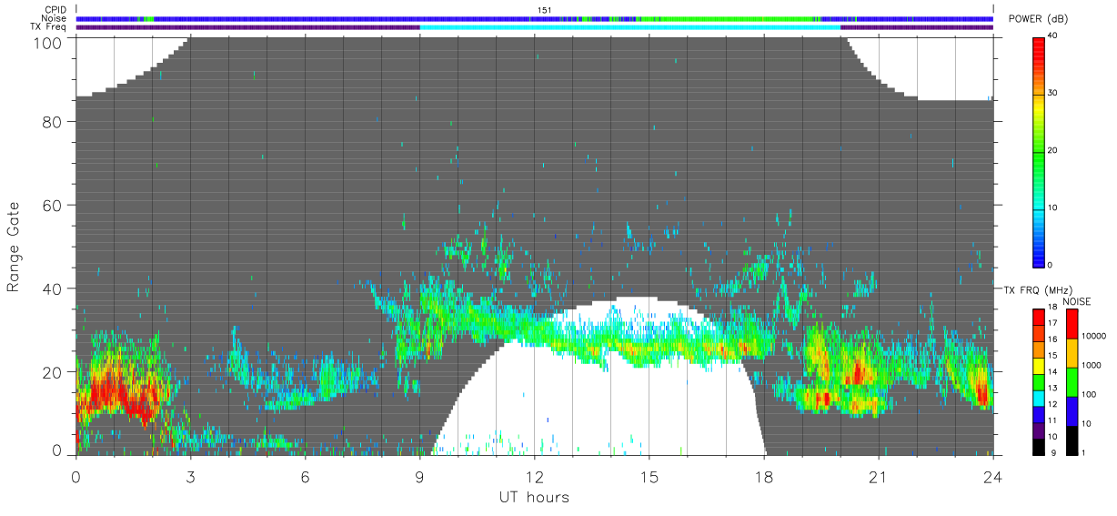
Task: Click the 'Noise' row label at top
Action: click(x=55, y=18)
